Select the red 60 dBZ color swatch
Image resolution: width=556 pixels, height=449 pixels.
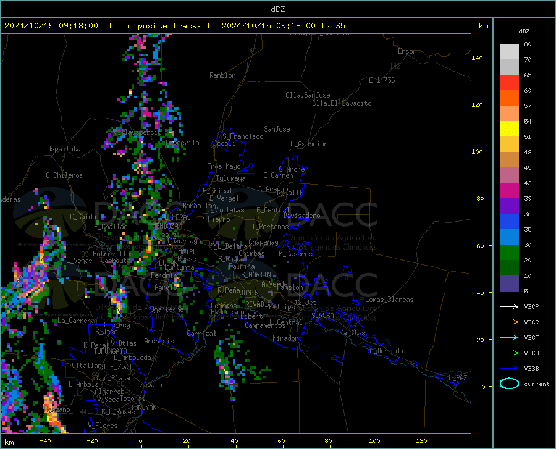point(509,83)
